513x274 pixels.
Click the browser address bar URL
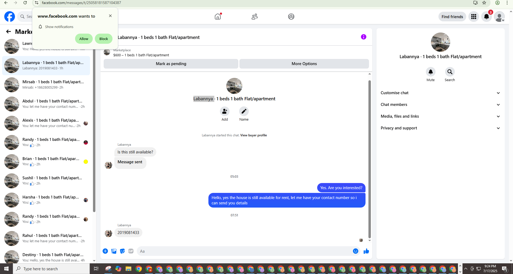point(81,3)
